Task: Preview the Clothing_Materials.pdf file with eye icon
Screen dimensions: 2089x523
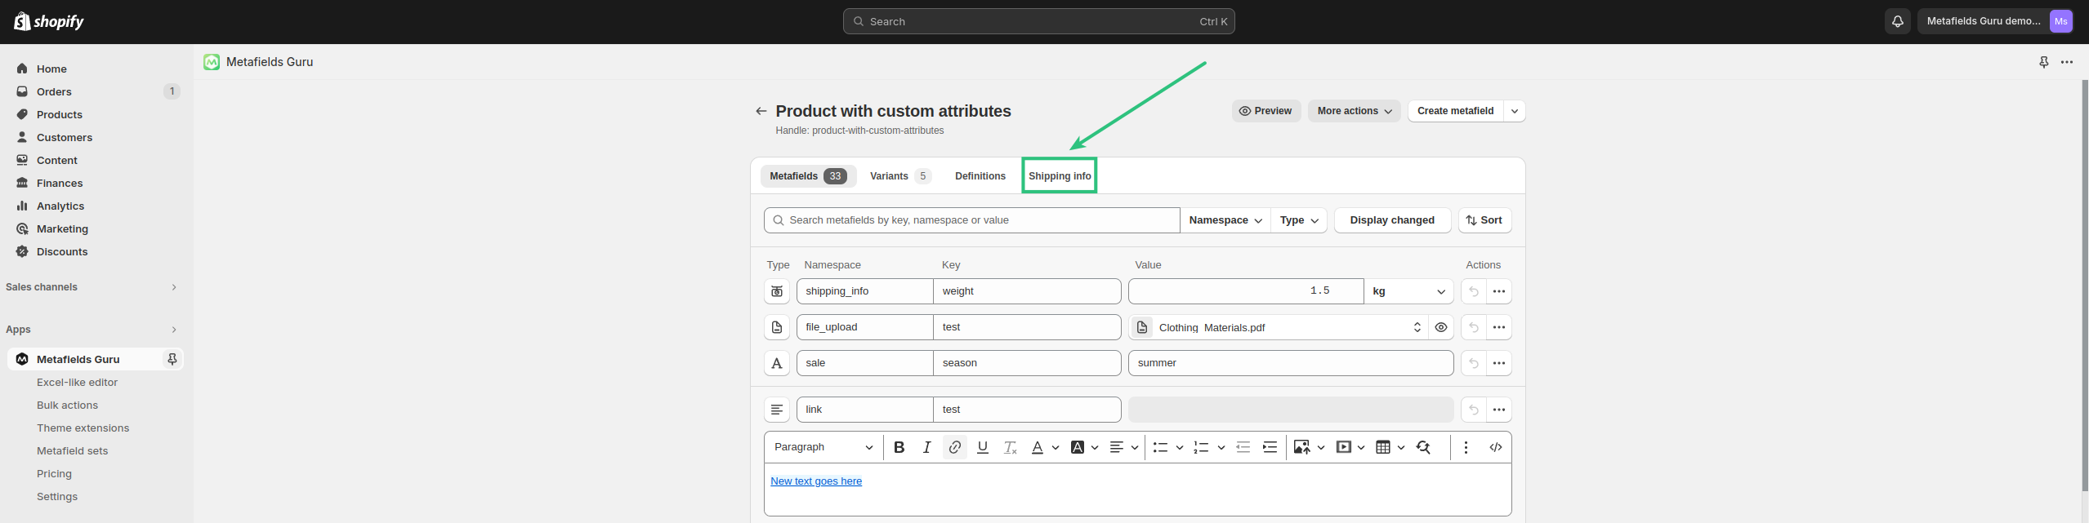Action: pyautogui.click(x=1440, y=327)
